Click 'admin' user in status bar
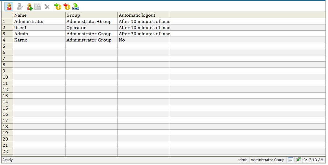 pyautogui.click(x=242, y=160)
